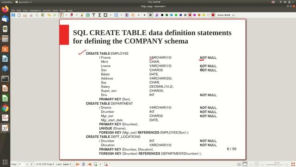Image resolution: width=296 pixels, height=167 pixels.
Task: Open the Eraser options dropdown
Action: pos(77,15)
